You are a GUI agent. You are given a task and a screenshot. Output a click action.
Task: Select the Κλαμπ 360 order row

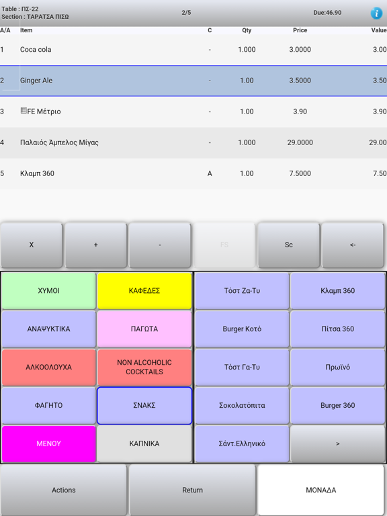193,173
